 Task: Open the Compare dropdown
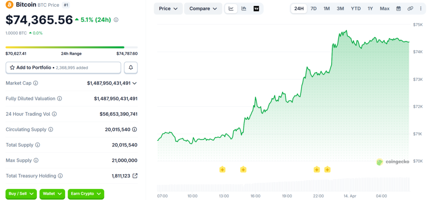click(x=203, y=9)
